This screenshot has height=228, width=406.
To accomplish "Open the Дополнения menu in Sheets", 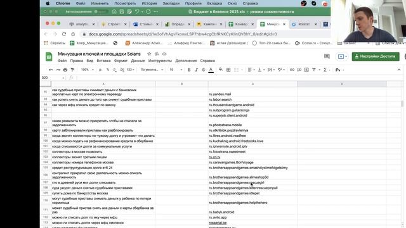I will [186, 61].
